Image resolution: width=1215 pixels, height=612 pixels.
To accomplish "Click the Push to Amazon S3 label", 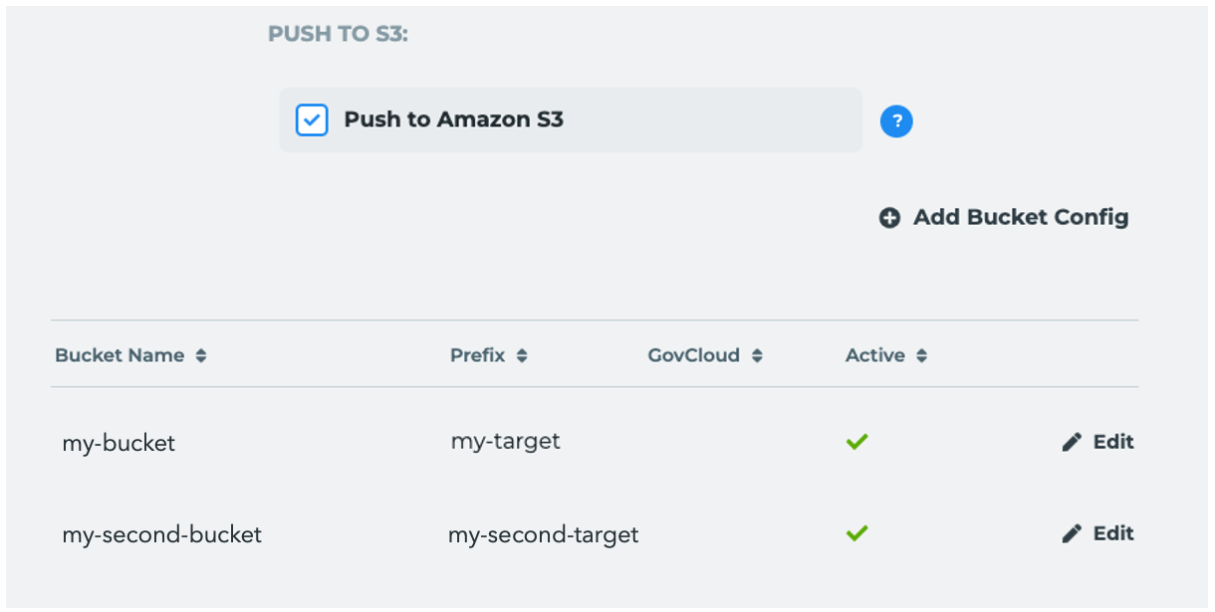I will coord(454,120).
